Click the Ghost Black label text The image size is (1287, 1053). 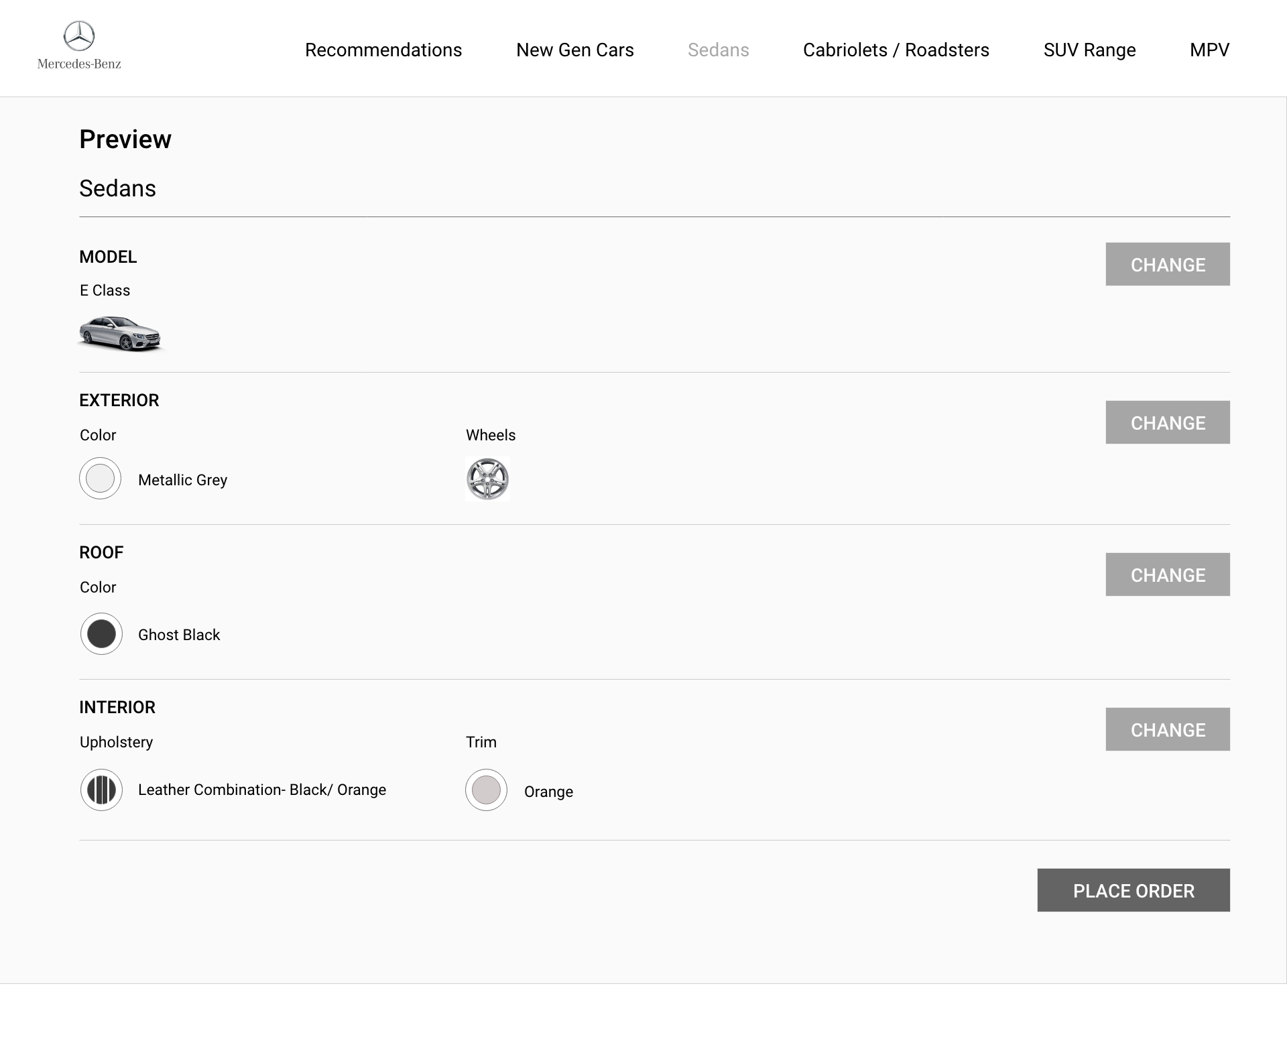point(179,635)
